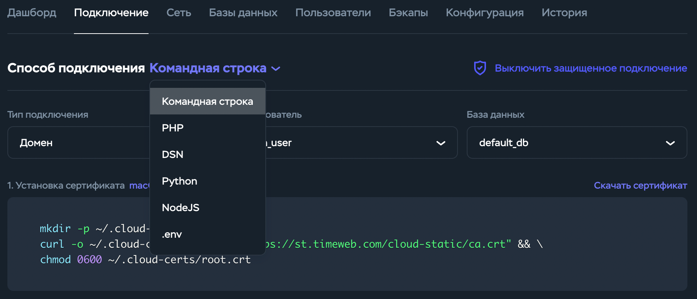Go to Базы данных tab
Viewport: 697px width, 299px height.
[243, 13]
